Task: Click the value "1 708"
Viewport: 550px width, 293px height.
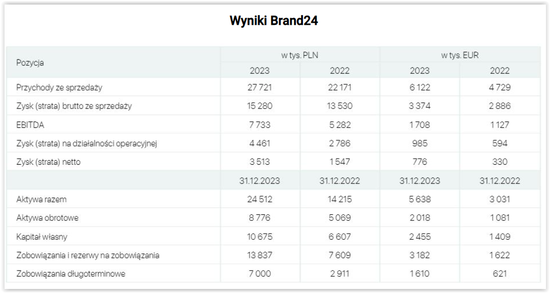Action: click(x=419, y=125)
